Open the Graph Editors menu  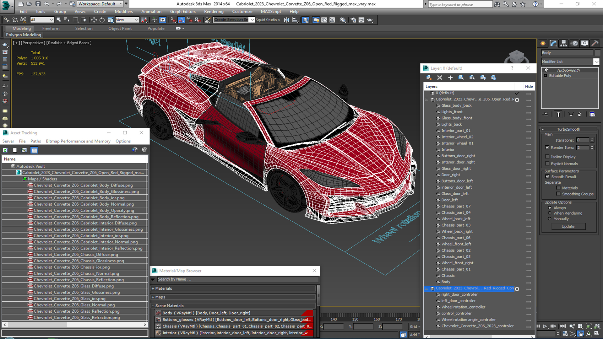183,12
